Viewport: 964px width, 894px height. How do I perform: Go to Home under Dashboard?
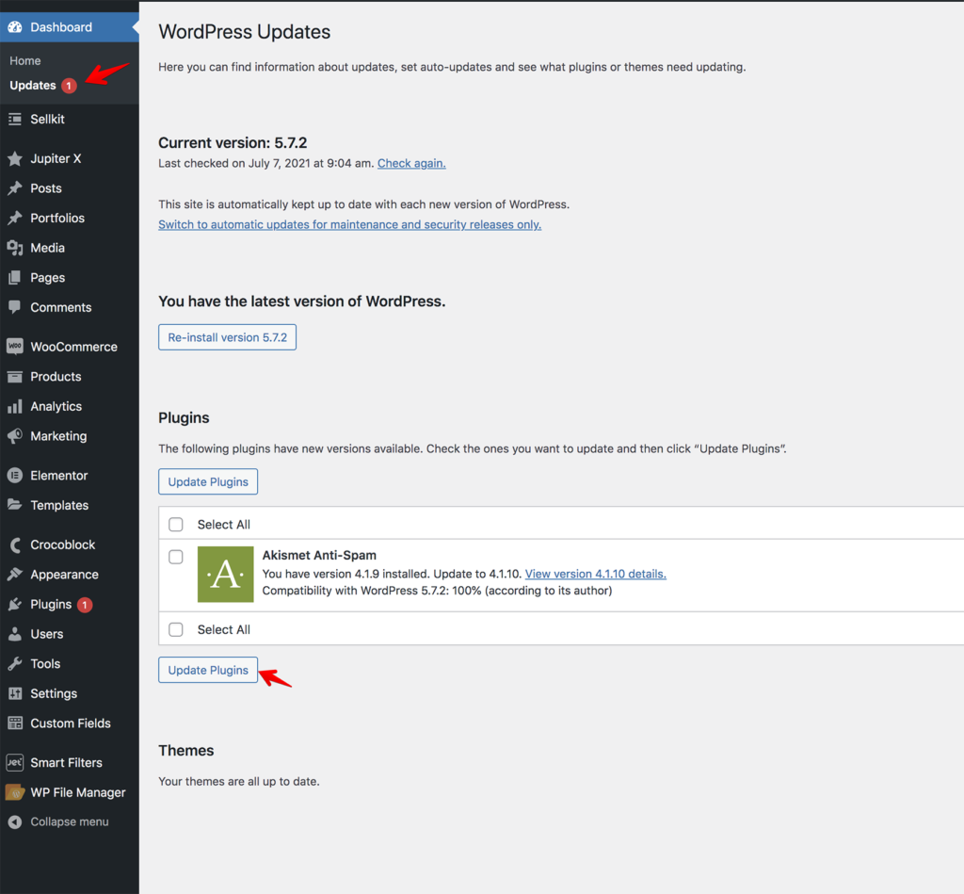tap(25, 60)
